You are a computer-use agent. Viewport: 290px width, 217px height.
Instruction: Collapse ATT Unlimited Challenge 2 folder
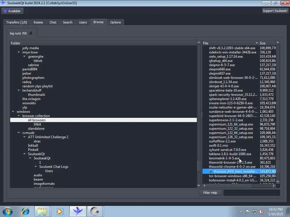pos(24,137)
